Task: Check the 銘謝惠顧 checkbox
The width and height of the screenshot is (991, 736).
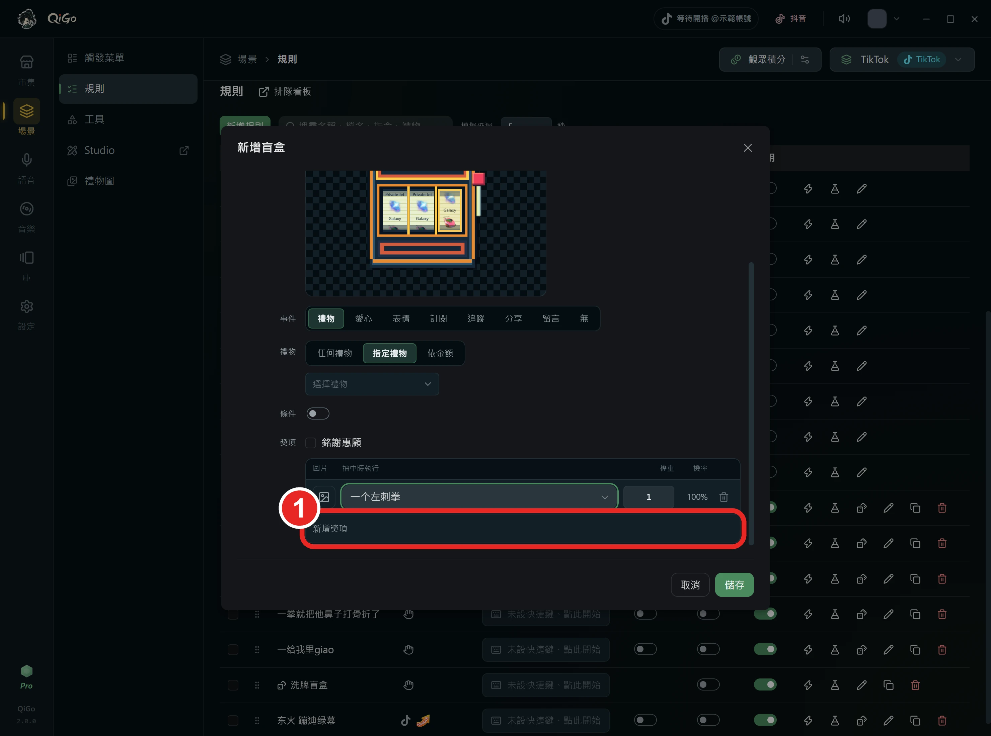Action: tap(311, 442)
